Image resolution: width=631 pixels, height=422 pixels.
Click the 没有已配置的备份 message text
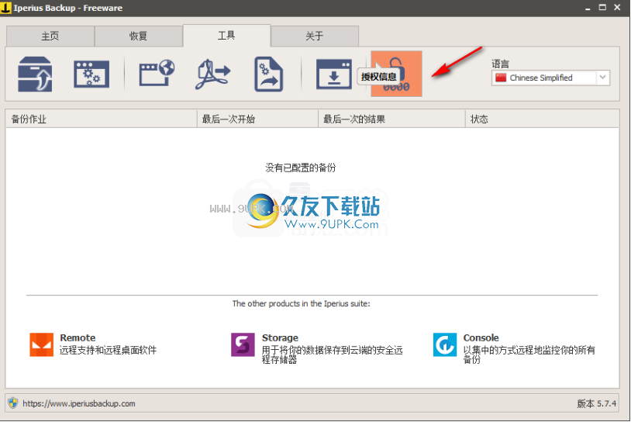301,168
